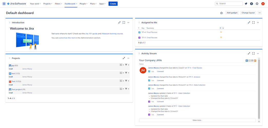Click the Change layout button
The width and height of the screenshot is (268, 128).
click(x=248, y=13)
